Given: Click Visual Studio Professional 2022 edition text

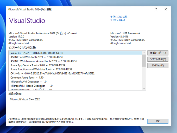Looking at the screenshot, I should pyautogui.click(x=43, y=33).
